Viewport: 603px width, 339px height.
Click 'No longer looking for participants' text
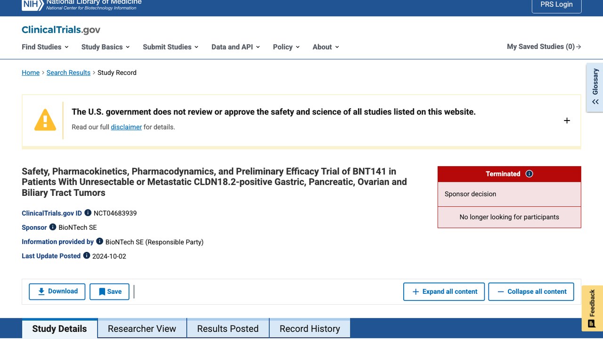coord(509,217)
